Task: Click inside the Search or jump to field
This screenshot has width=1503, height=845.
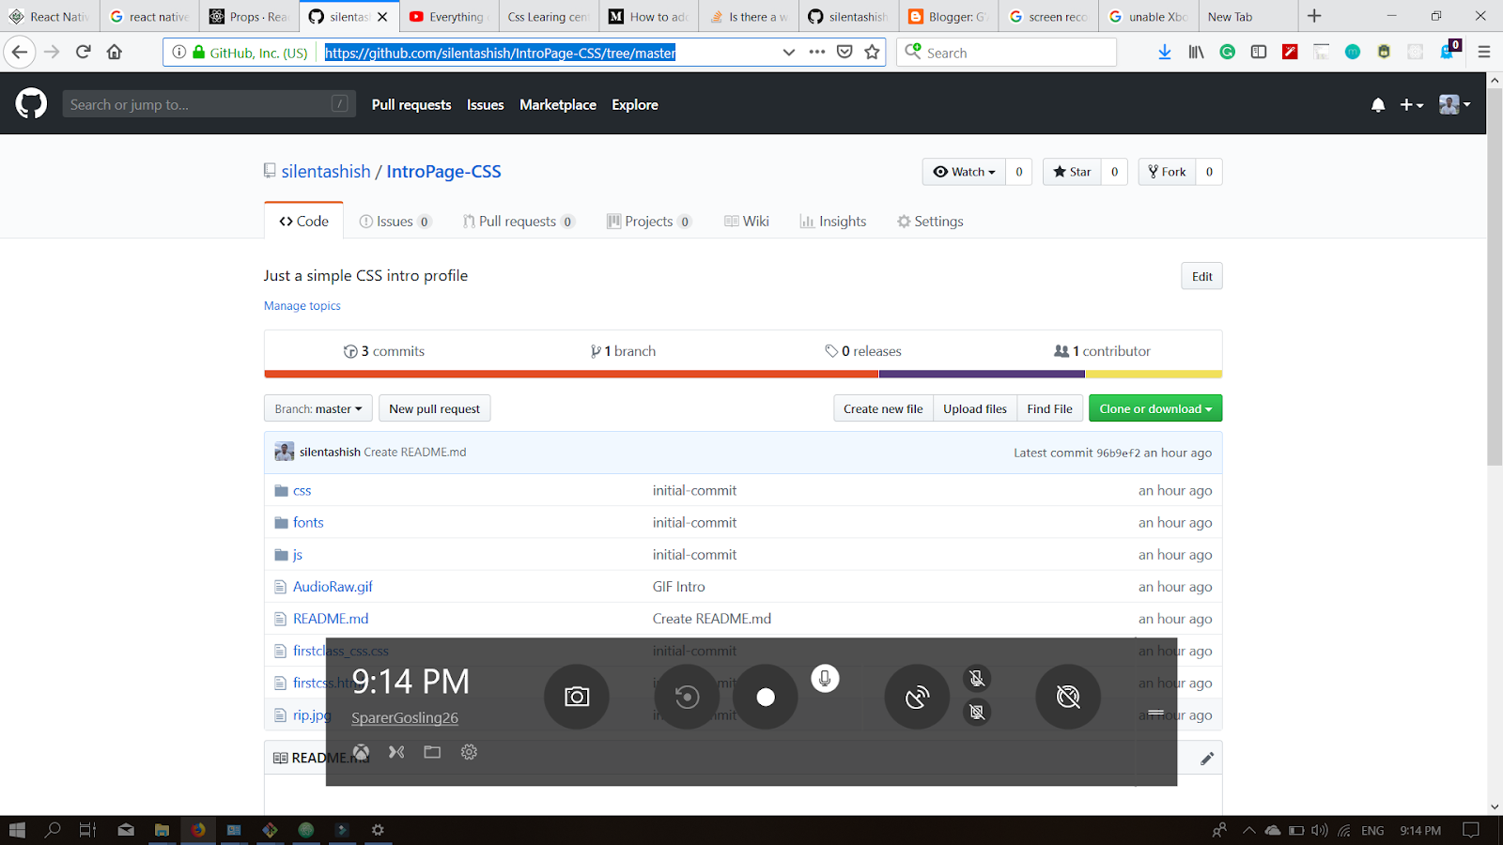Action: [x=209, y=103]
